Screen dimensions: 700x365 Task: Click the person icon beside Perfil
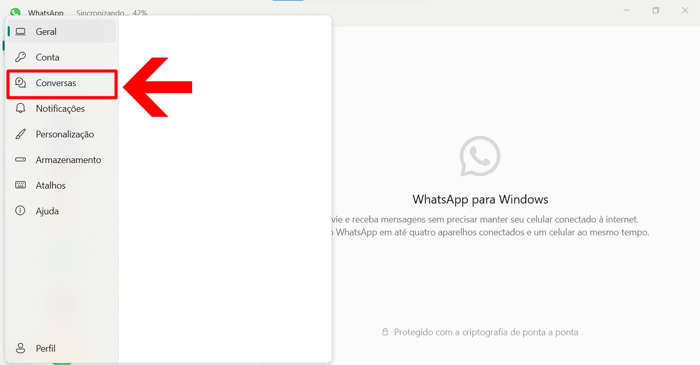tap(20, 349)
